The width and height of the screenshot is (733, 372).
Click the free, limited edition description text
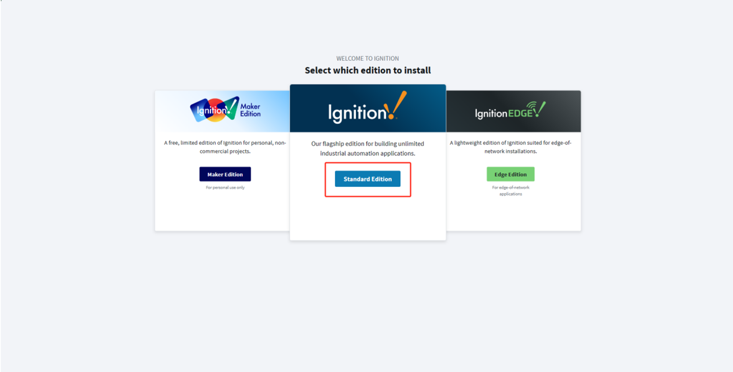click(225, 147)
